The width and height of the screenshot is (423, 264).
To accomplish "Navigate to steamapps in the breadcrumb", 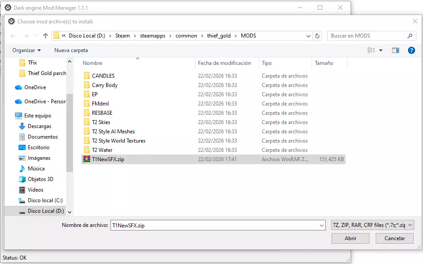I will (152, 36).
